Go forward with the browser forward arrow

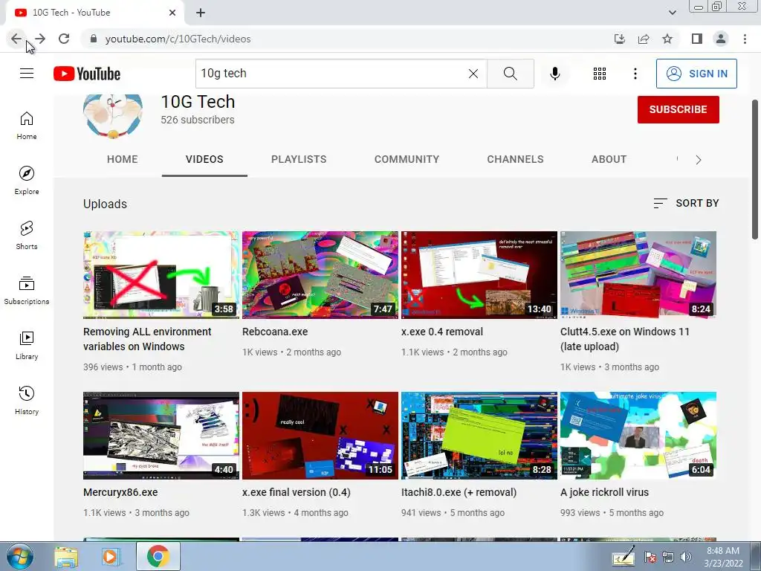40,39
